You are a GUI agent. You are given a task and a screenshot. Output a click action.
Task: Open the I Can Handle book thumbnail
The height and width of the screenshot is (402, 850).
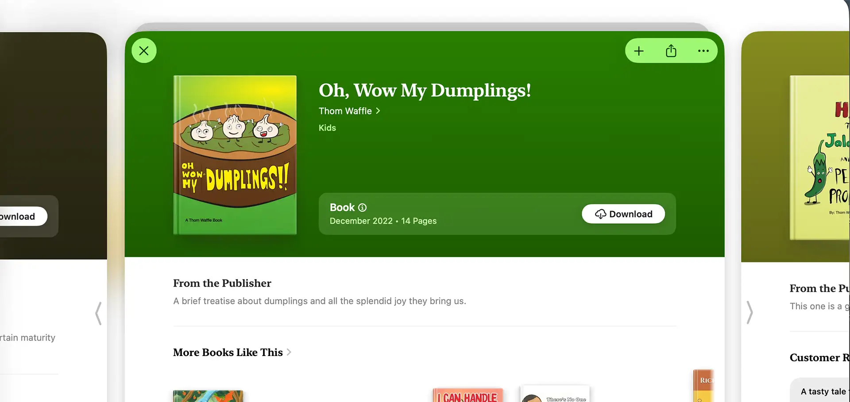(468, 395)
